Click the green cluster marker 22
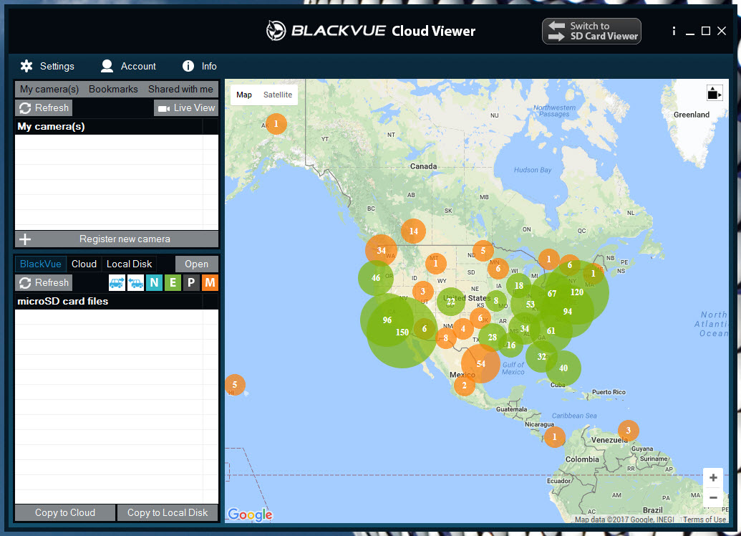 tap(451, 302)
